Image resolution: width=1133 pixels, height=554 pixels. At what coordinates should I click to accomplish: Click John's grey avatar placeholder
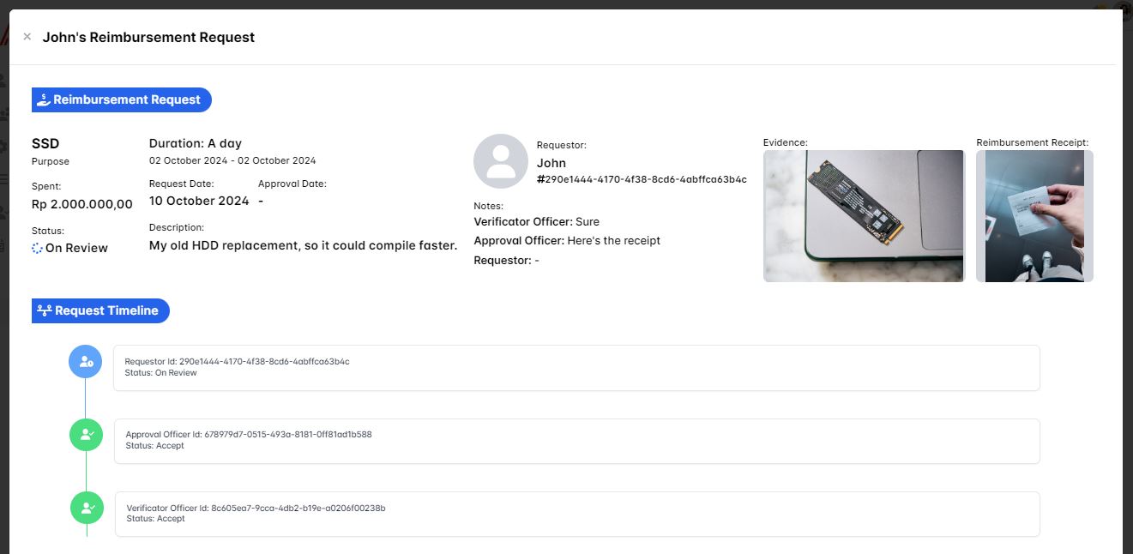(x=500, y=161)
